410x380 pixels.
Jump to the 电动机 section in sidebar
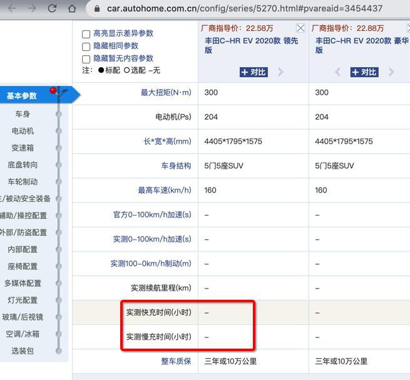click(x=23, y=130)
